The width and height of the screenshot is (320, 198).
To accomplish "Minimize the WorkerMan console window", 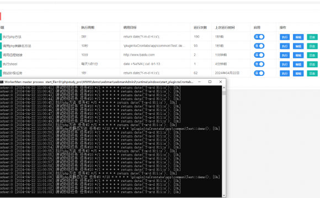I will tap(199, 81).
